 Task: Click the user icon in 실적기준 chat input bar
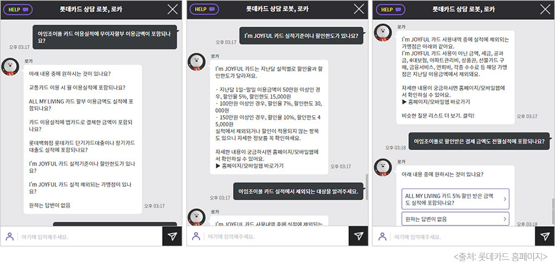195,236
